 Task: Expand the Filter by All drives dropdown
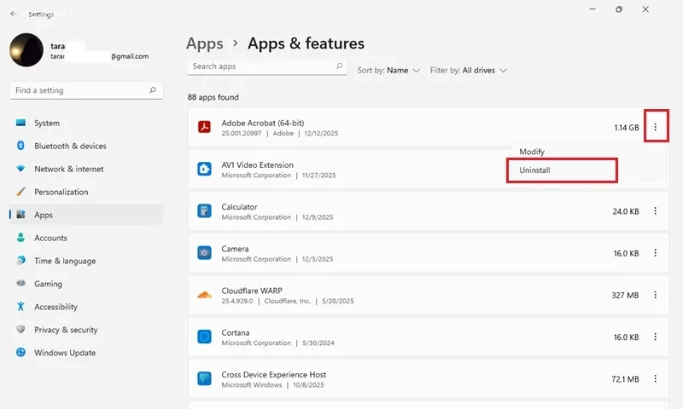468,71
